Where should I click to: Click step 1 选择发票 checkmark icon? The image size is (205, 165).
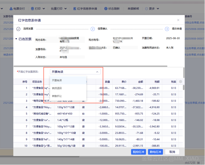point(18,29)
